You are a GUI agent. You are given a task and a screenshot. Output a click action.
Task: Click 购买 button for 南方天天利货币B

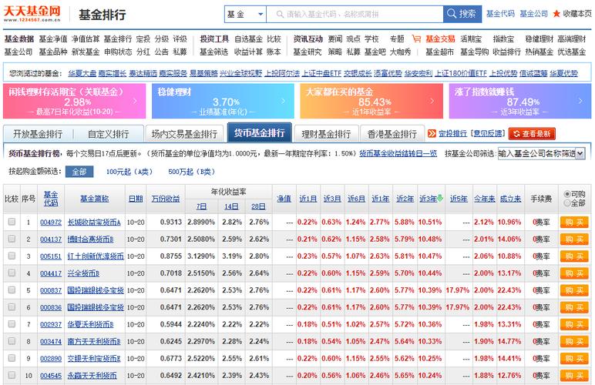(x=574, y=341)
